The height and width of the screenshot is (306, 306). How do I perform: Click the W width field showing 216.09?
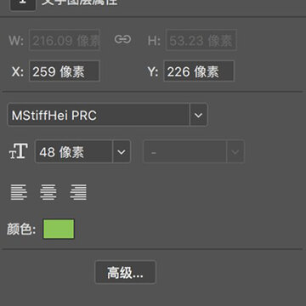point(65,40)
